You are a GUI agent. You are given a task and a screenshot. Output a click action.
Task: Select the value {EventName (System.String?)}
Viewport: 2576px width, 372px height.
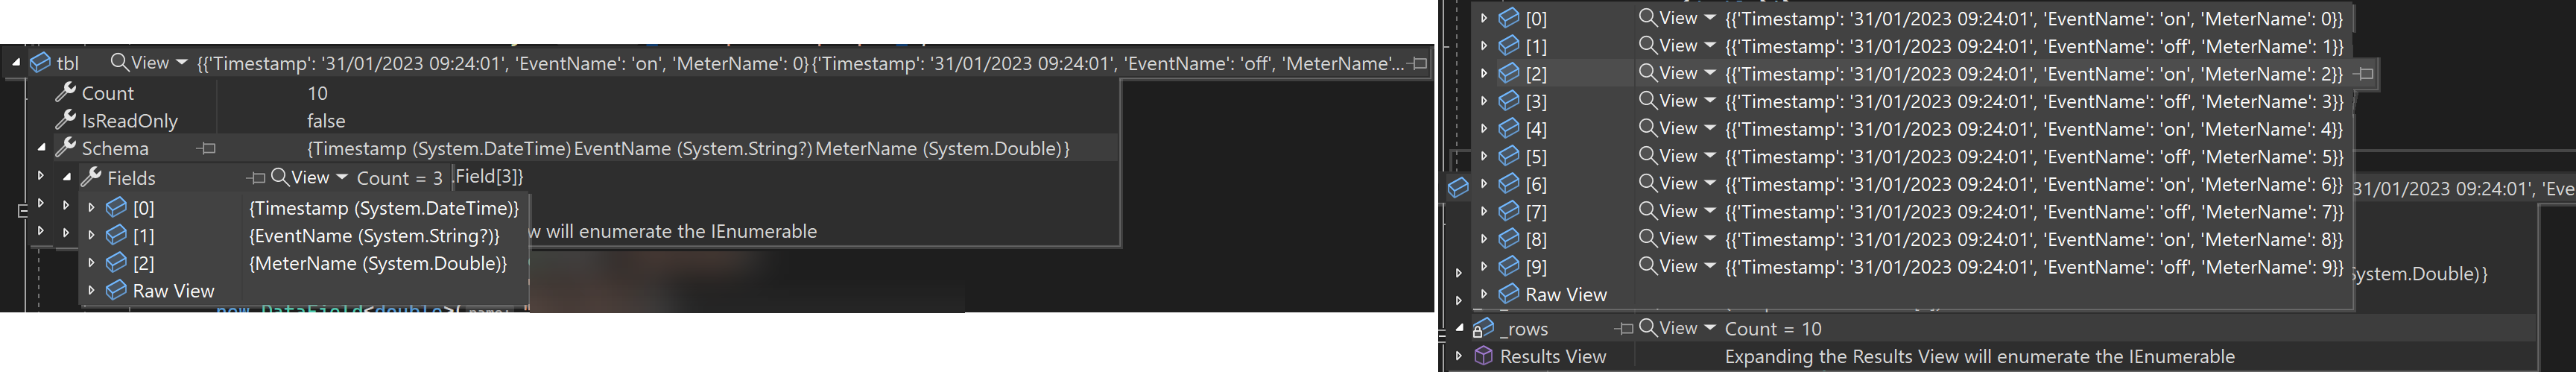point(374,236)
